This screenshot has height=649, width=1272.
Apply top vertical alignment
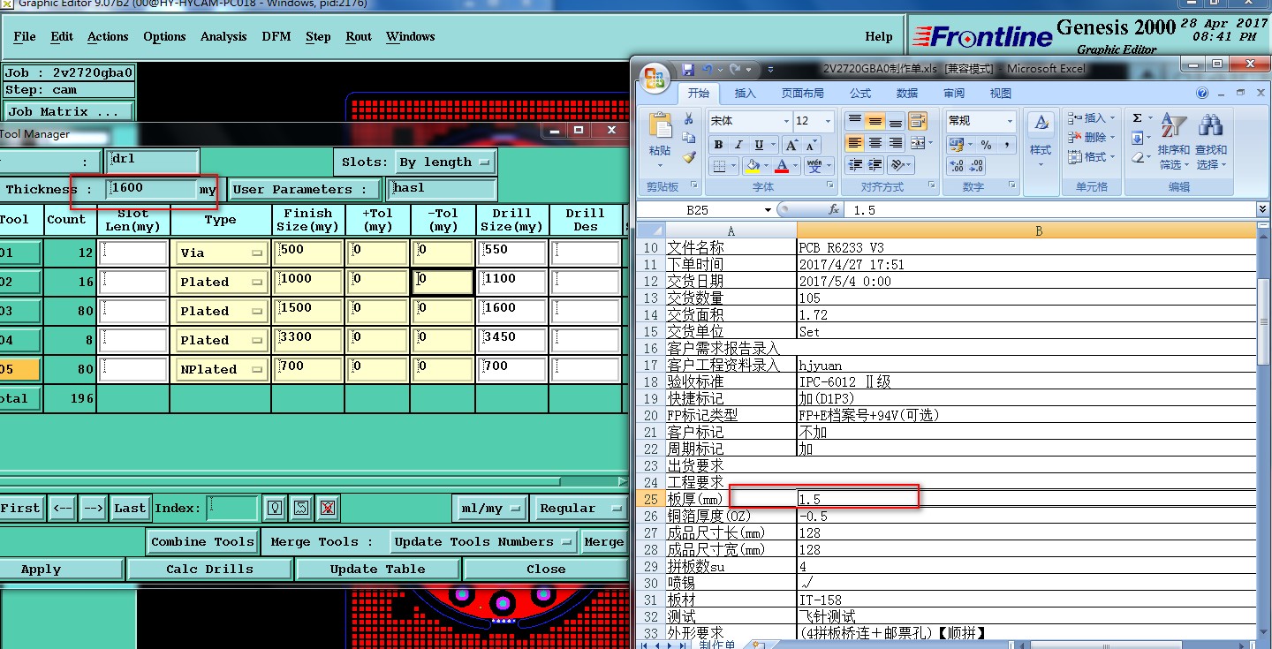(854, 121)
